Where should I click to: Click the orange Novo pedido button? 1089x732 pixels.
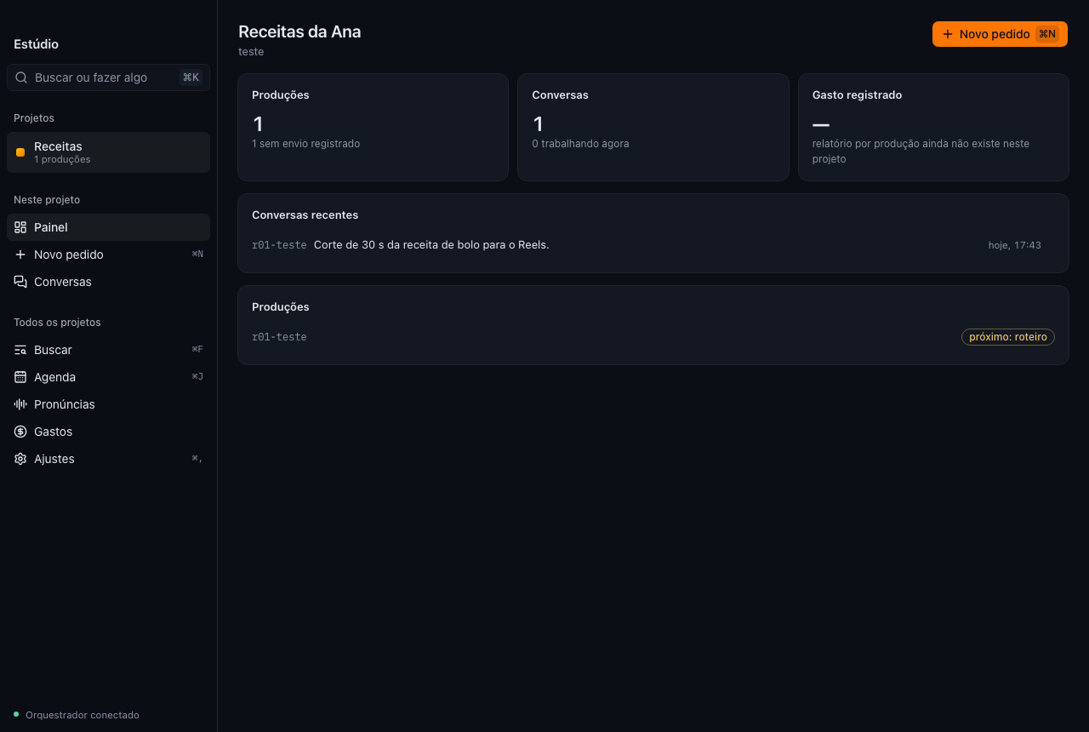coord(1000,34)
